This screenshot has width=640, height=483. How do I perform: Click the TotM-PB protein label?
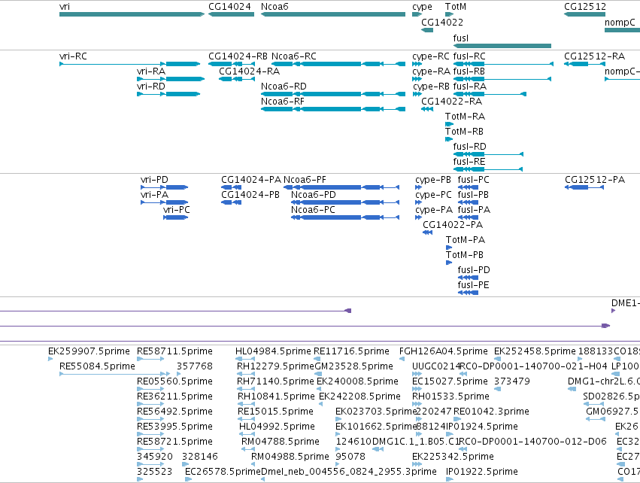(465, 255)
